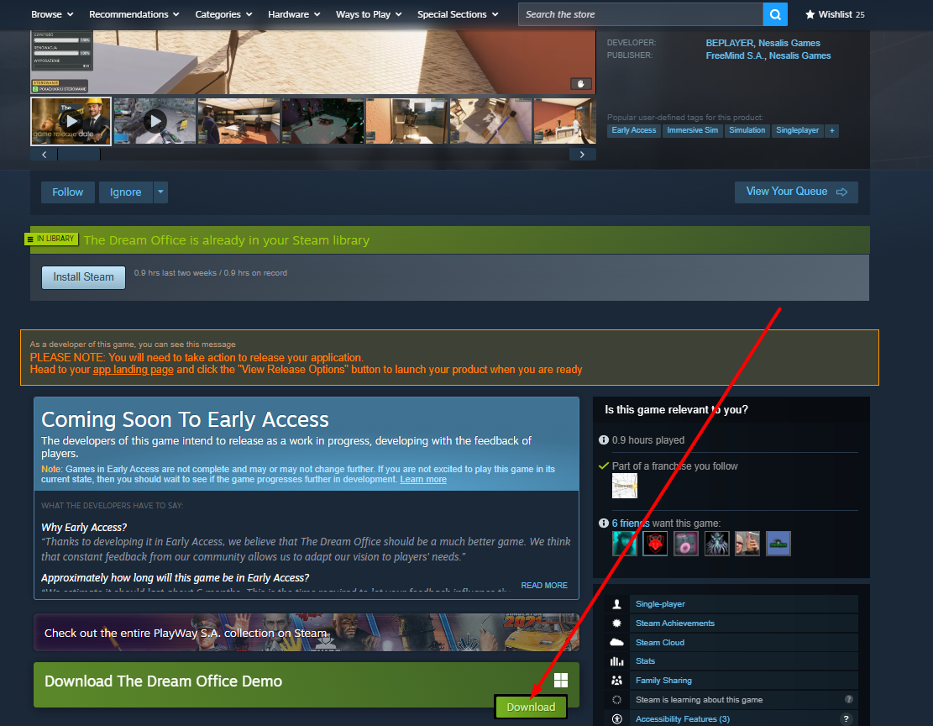The height and width of the screenshot is (726, 933).
Task: Click the Install Steam button
Action: click(x=83, y=277)
